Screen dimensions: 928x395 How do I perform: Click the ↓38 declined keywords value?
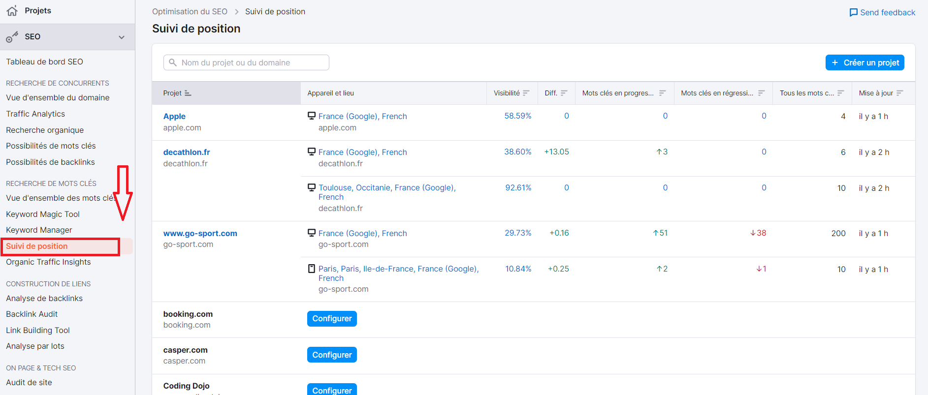click(758, 233)
